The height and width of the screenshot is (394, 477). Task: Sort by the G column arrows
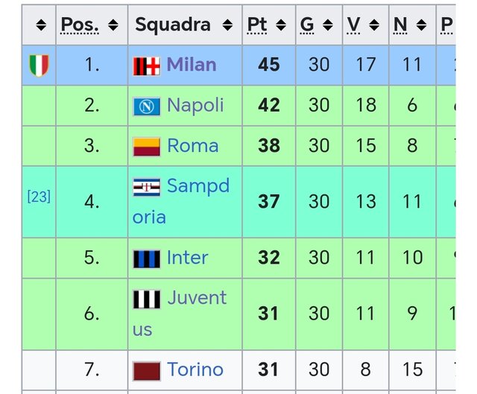click(328, 25)
